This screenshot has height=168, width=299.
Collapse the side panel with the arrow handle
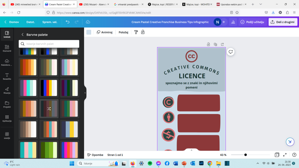[x=85, y=93]
